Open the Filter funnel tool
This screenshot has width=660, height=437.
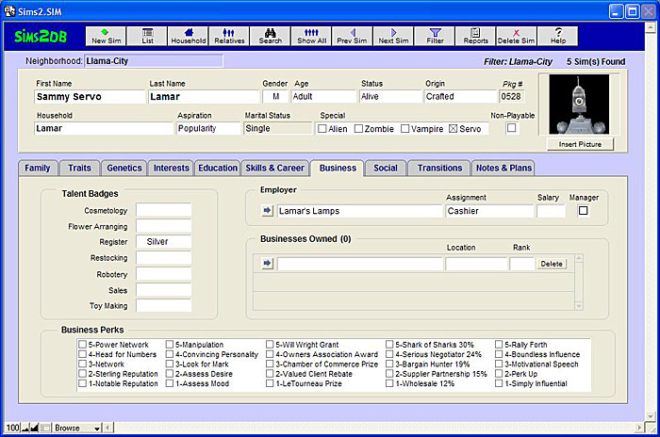coord(435,36)
